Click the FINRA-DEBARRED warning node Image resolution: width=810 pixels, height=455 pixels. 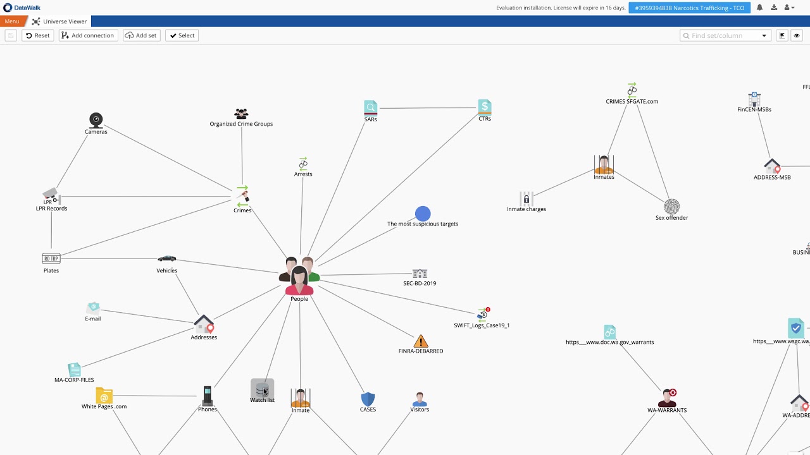pos(421,341)
